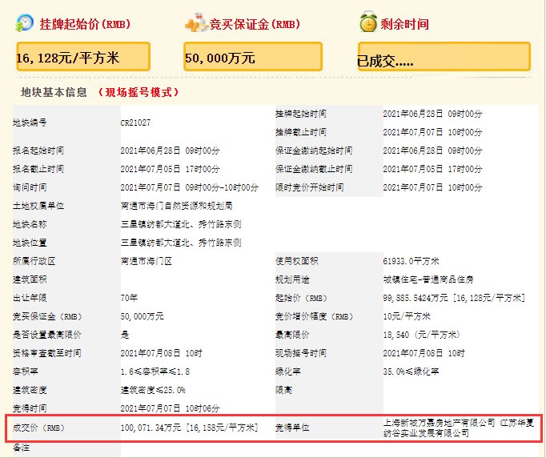546x458 pixels.
Task: Click the 是否设置最高限价 value 是
Action: coord(125,335)
